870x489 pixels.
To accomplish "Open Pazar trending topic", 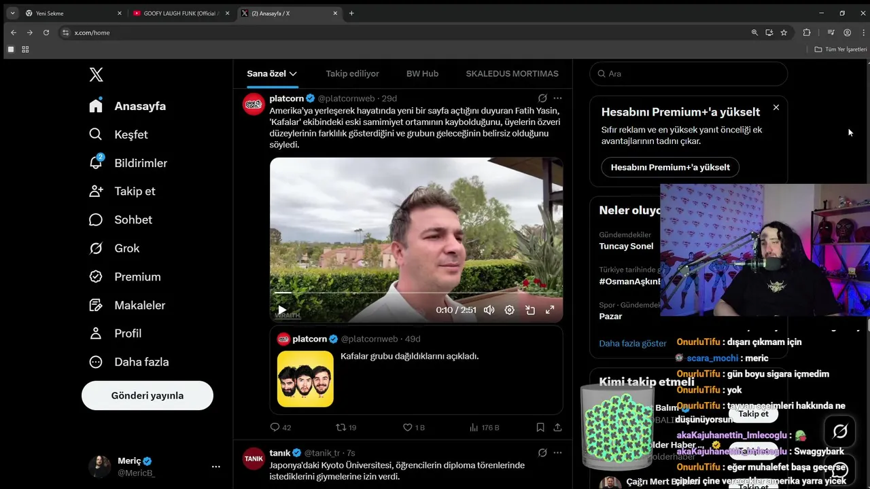I will [x=610, y=316].
